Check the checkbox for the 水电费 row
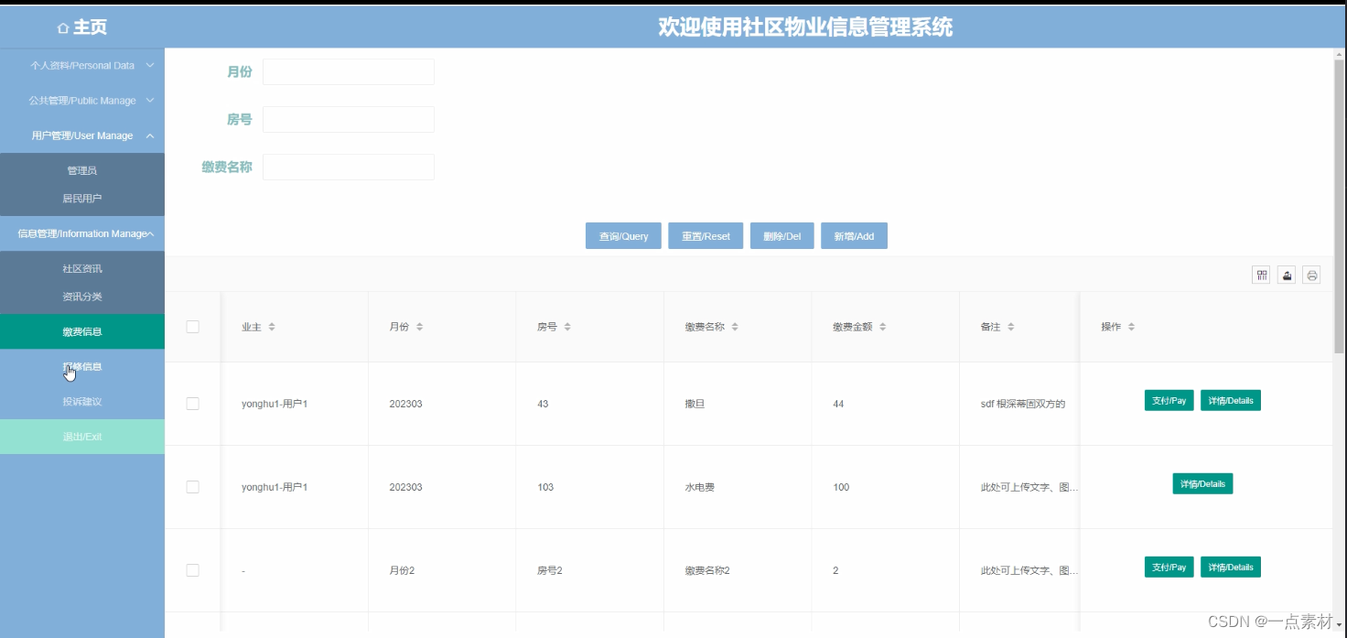This screenshot has width=1347, height=638. tap(192, 486)
